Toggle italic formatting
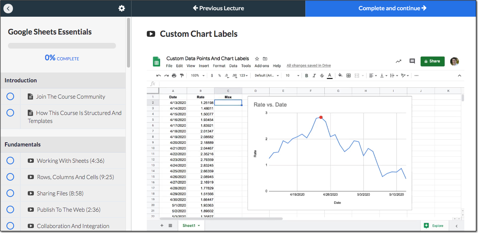 (x=314, y=76)
